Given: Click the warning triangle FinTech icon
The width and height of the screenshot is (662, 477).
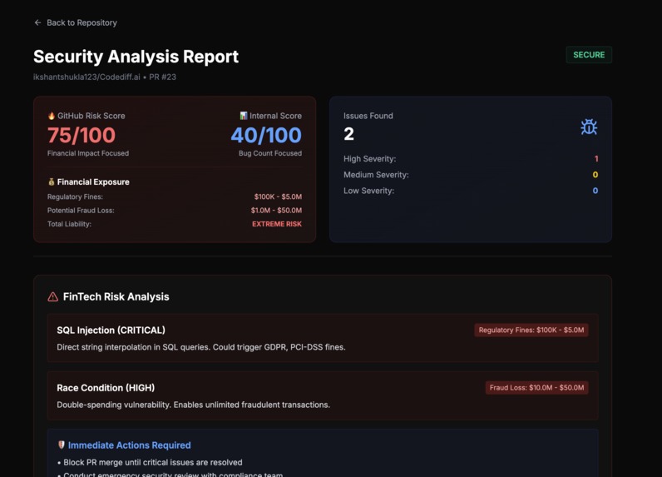Looking at the screenshot, I should (x=52, y=296).
